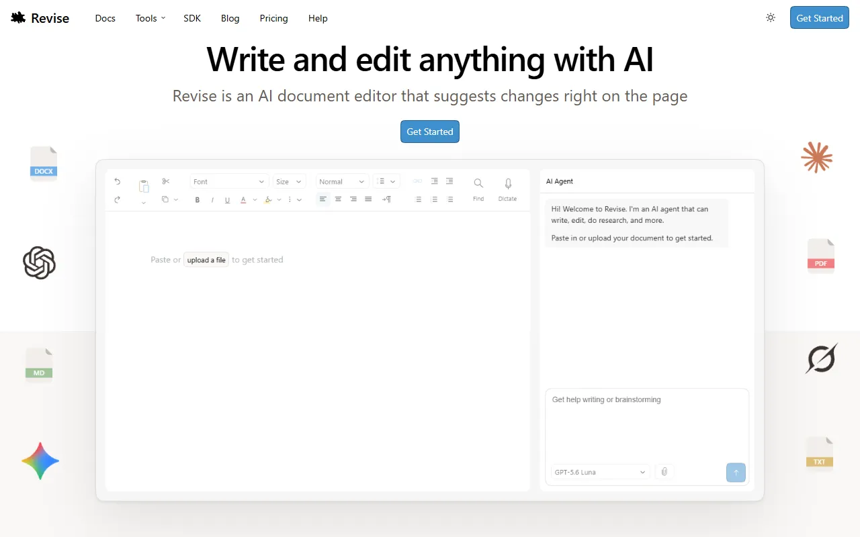This screenshot has width=860, height=537.
Task: Open the Size dropdown
Action: coord(290,181)
